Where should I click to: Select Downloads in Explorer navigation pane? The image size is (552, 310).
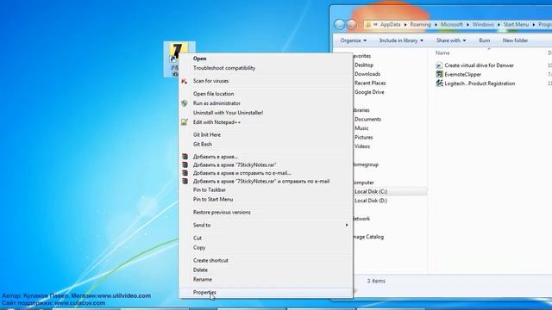click(367, 74)
